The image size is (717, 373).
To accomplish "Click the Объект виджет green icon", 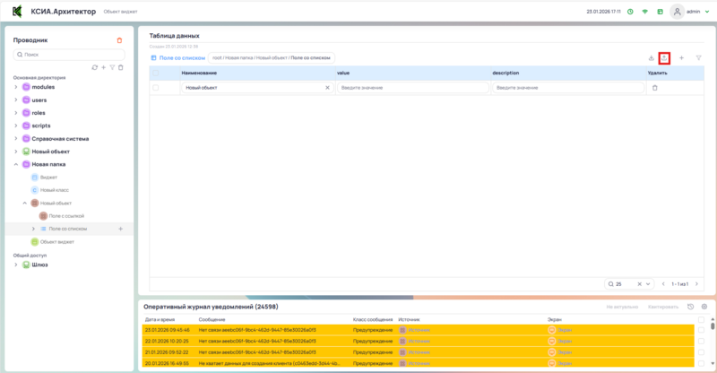I will [x=35, y=242].
